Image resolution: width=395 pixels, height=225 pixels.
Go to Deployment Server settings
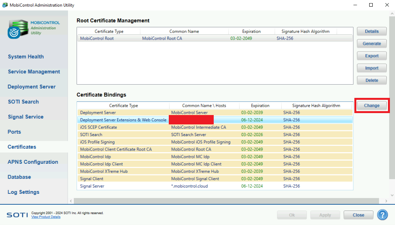coord(32,87)
